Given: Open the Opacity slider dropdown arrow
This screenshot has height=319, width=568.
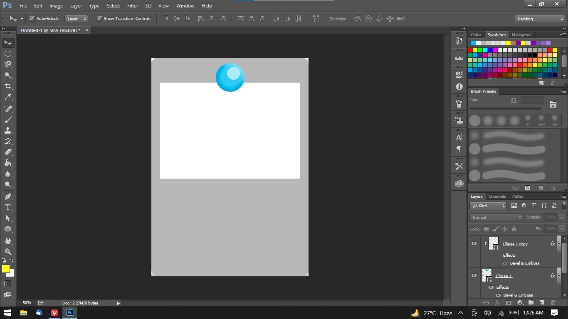Looking at the screenshot, I should (562, 217).
